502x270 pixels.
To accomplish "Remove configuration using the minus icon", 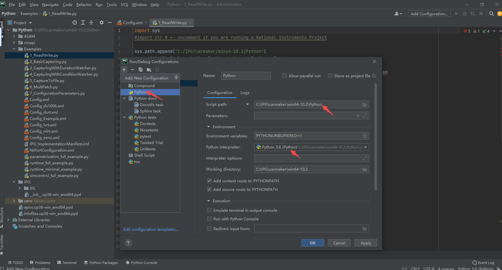I will click(x=132, y=70).
